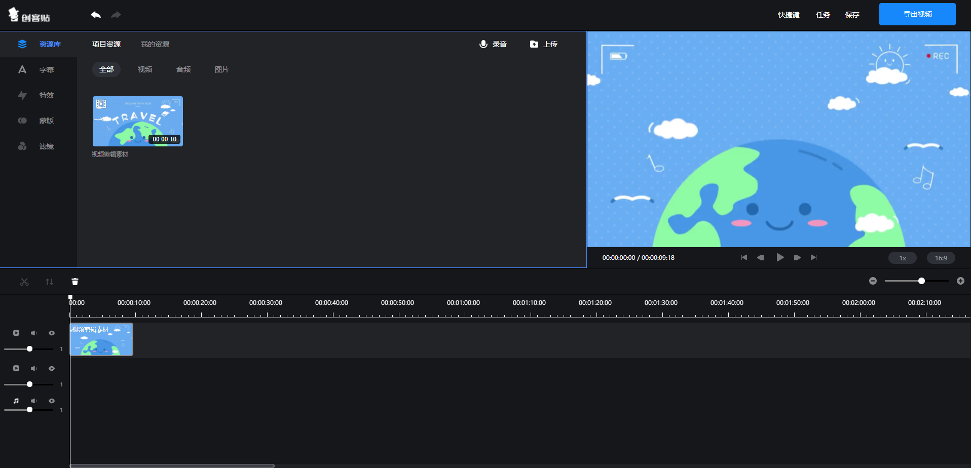Hide the first video track

click(x=52, y=333)
